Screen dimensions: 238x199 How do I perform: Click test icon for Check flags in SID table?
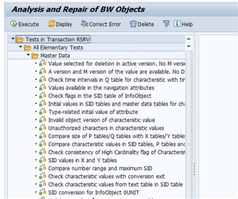coord(43,95)
